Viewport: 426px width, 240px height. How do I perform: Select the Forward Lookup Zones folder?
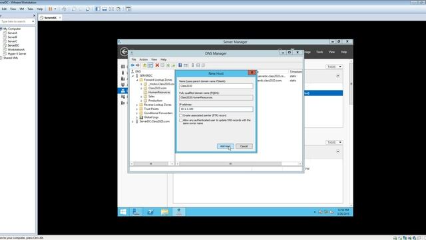[x=158, y=80]
